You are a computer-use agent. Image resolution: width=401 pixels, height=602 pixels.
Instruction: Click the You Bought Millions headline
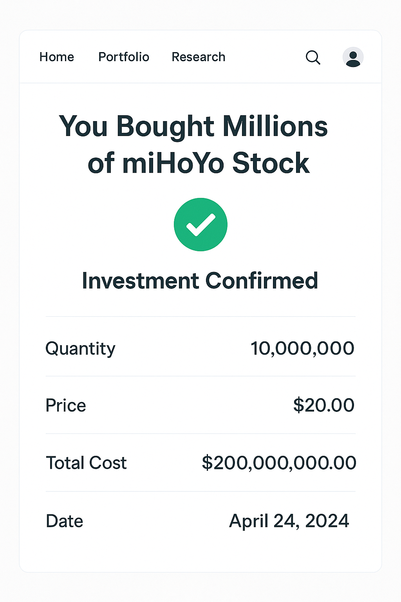click(x=193, y=126)
